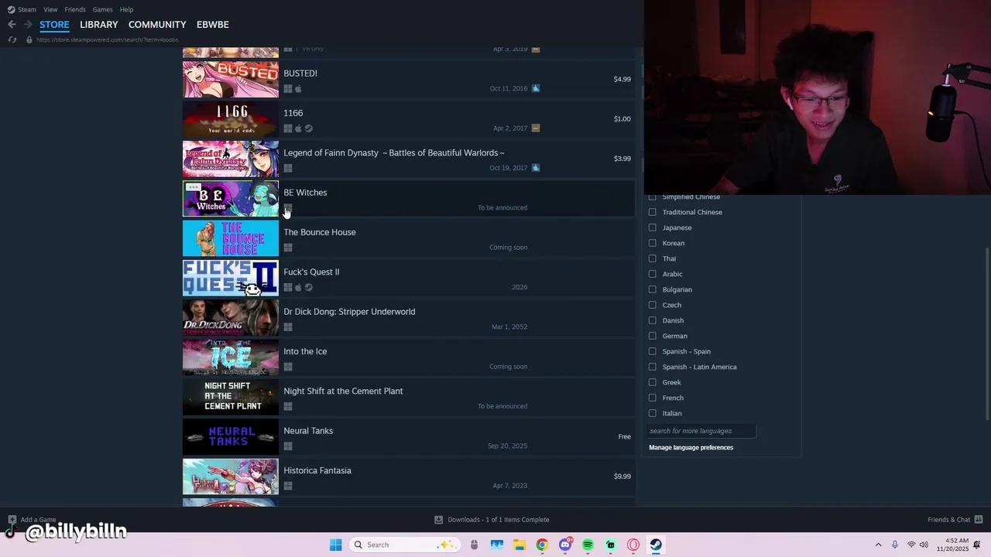Click Manage language preferences link
The width and height of the screenshot is (991, 557).
[x=691, y=447]
